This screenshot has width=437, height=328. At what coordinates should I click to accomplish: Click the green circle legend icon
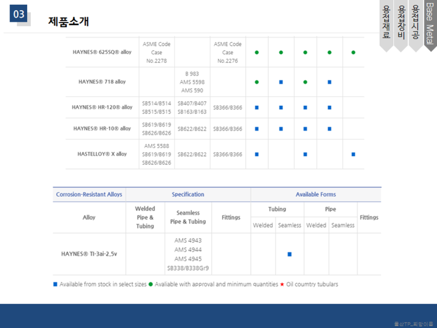[x=151, y=284]
